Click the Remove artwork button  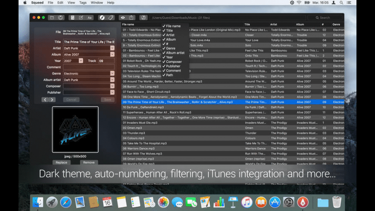pos(89,162)
